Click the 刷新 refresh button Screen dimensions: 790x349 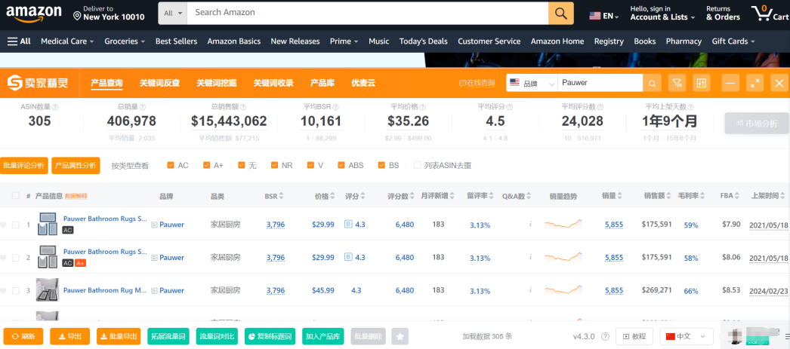23,336
